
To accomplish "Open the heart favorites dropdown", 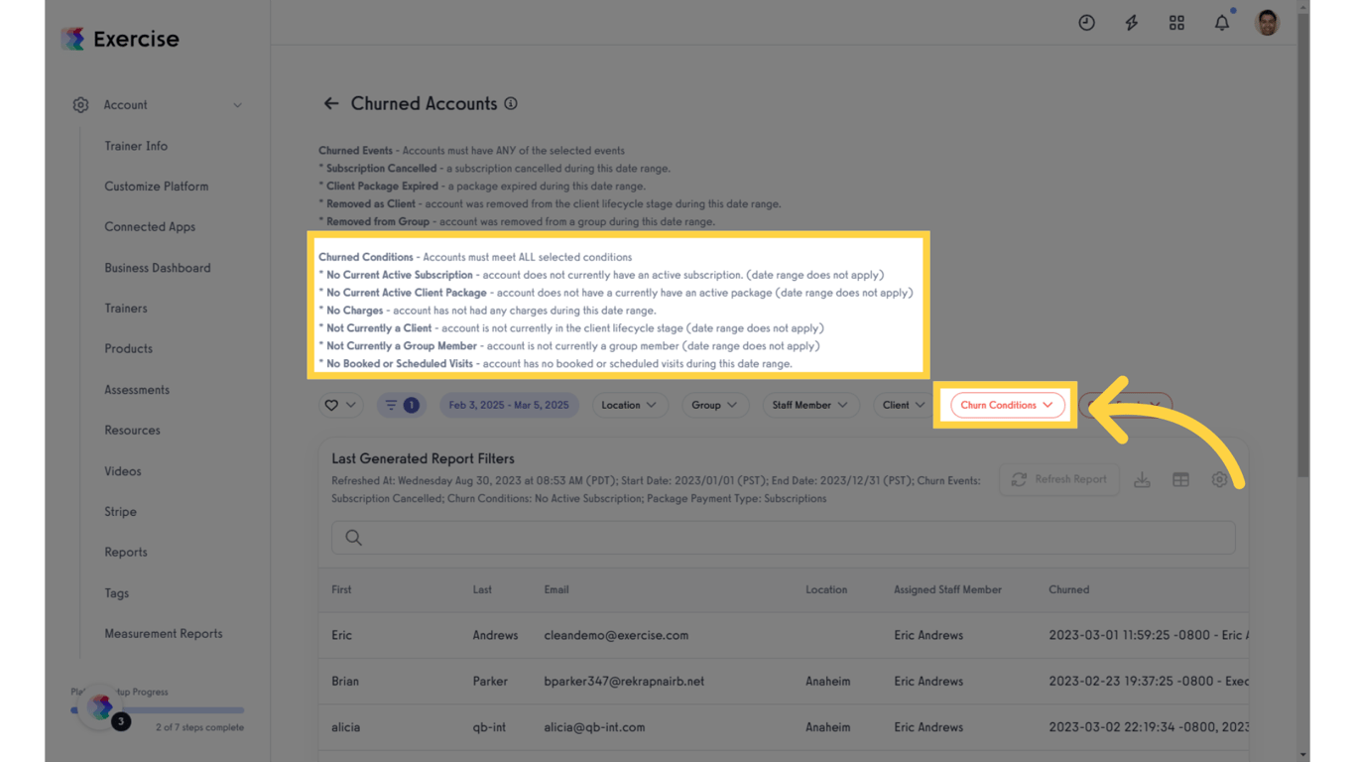I will tap(340, 405).
